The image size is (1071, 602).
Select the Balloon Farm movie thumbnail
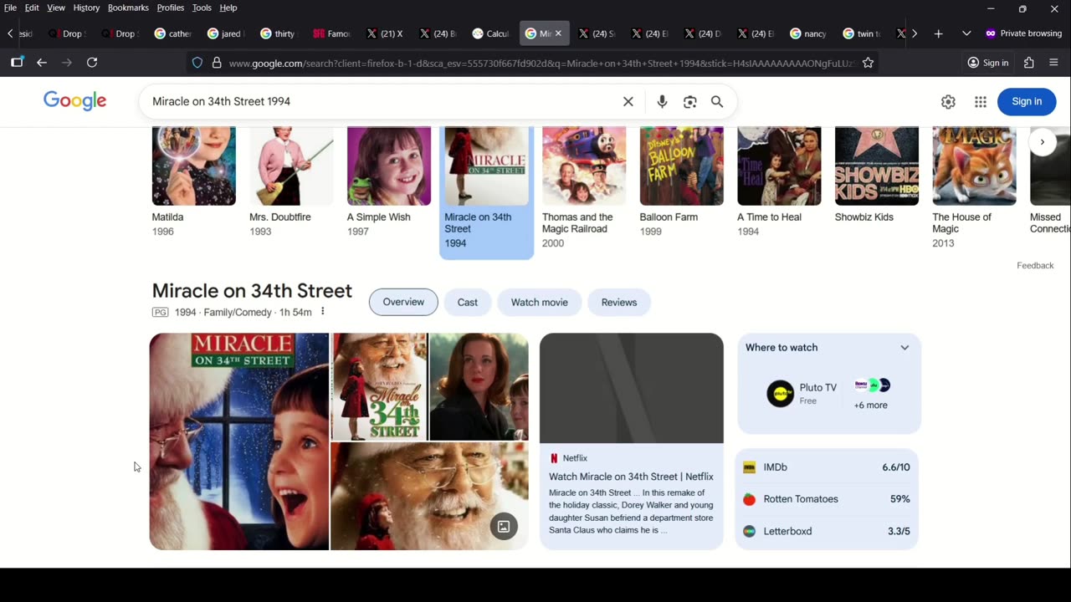tap(682, 166)
